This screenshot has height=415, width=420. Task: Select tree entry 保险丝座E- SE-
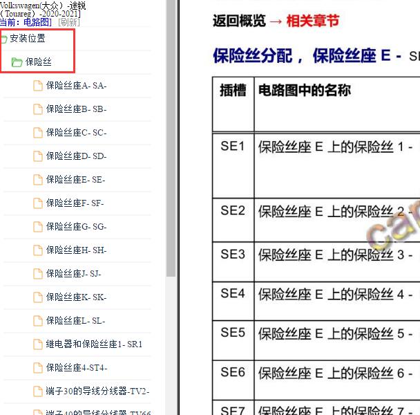(75, 179)
